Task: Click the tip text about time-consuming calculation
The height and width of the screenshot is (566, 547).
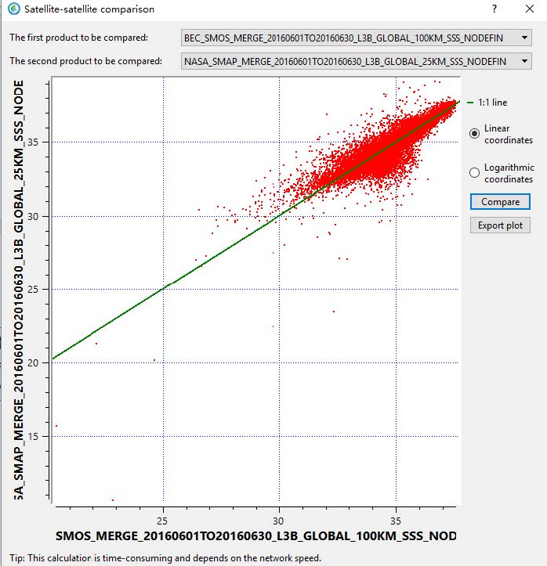Action: pos(165,558)
